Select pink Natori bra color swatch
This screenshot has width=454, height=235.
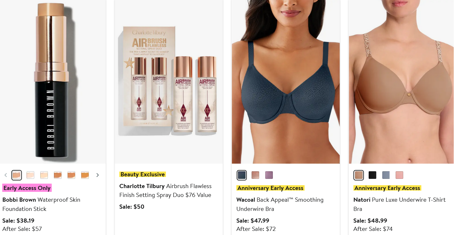click(399, 175)
